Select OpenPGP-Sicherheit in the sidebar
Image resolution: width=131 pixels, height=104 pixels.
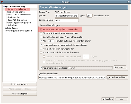coord(17,20)
